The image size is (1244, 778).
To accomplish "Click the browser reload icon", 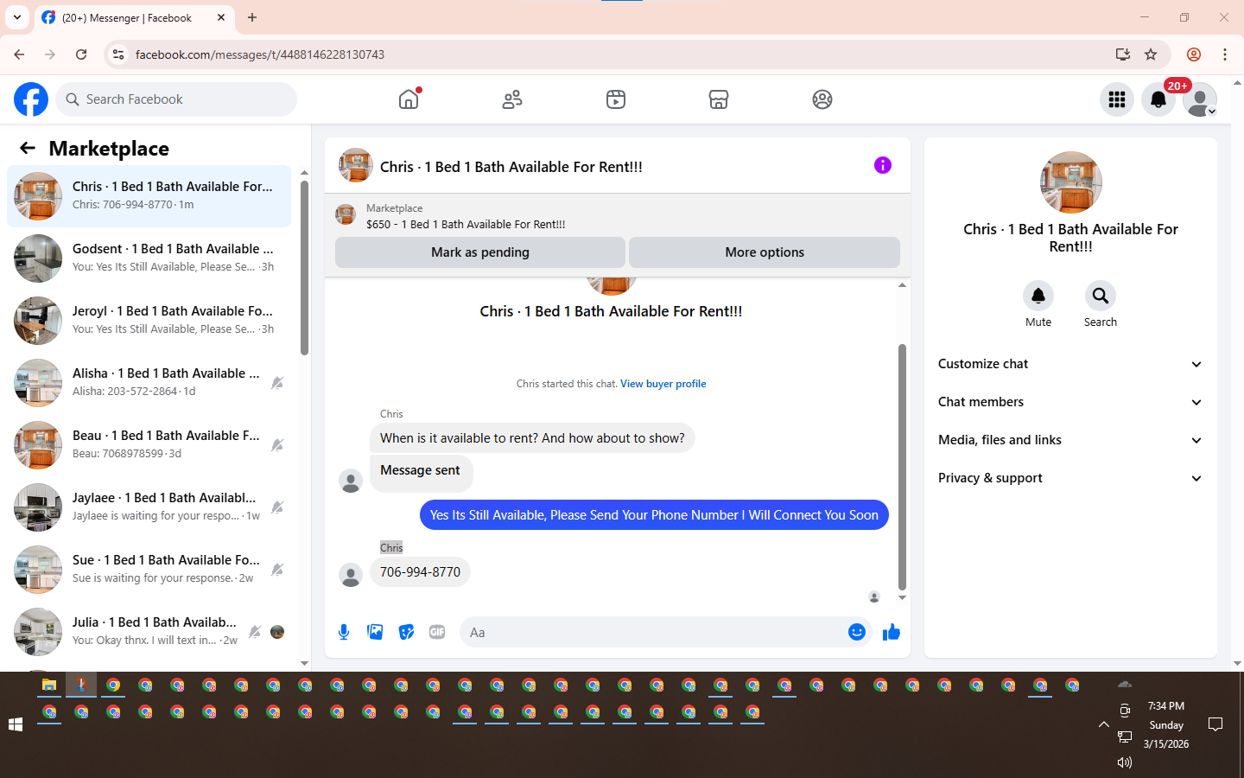I will click(81, 54).
